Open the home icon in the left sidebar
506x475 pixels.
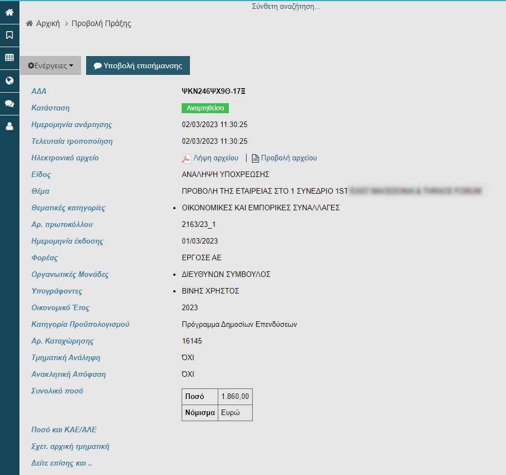9,12
